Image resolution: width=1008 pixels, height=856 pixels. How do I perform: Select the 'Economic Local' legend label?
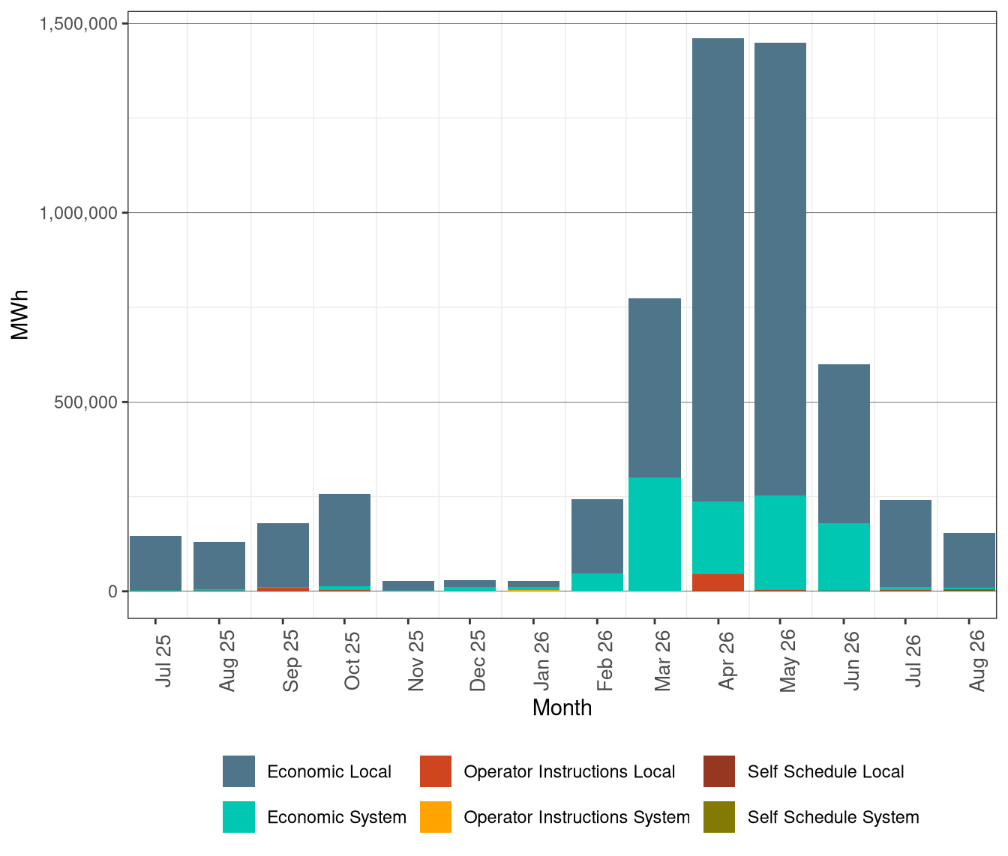coord(329,772)
